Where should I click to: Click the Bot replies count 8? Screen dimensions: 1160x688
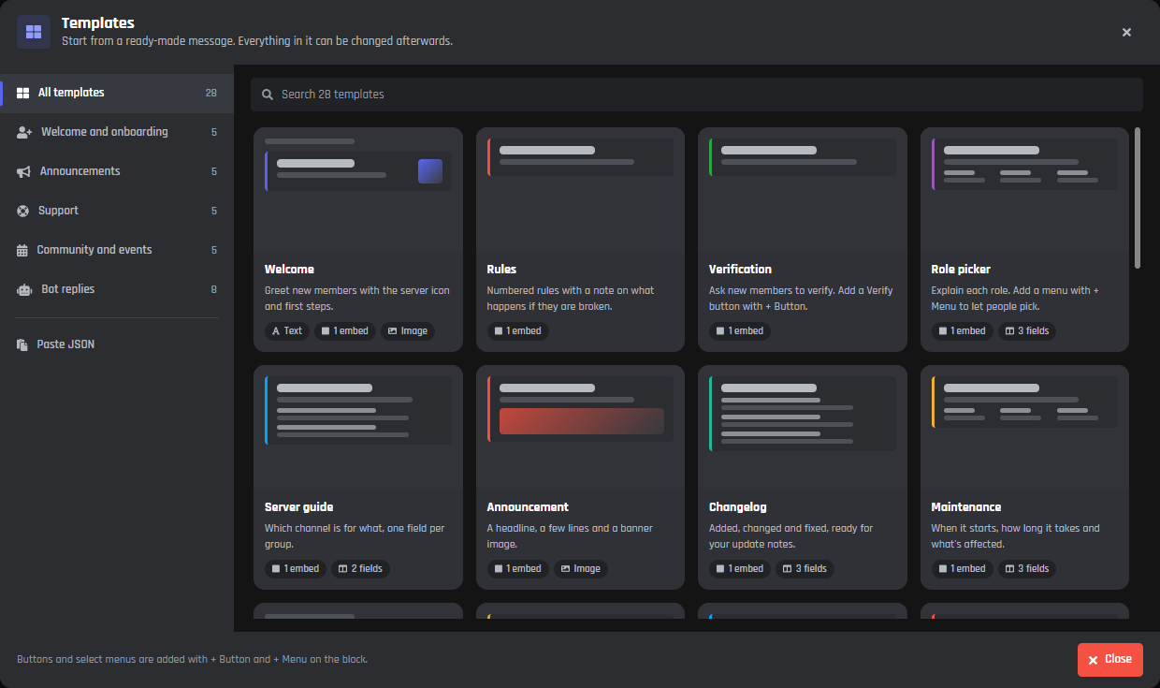pyautogui.click(x=214, y=290)
